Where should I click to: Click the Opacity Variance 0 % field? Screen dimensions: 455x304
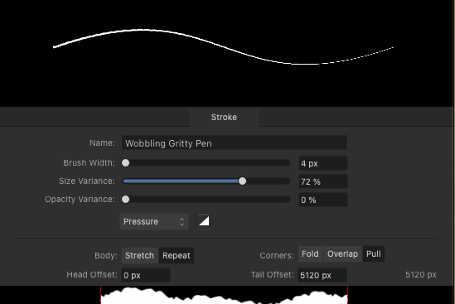(x=323, y=200)
